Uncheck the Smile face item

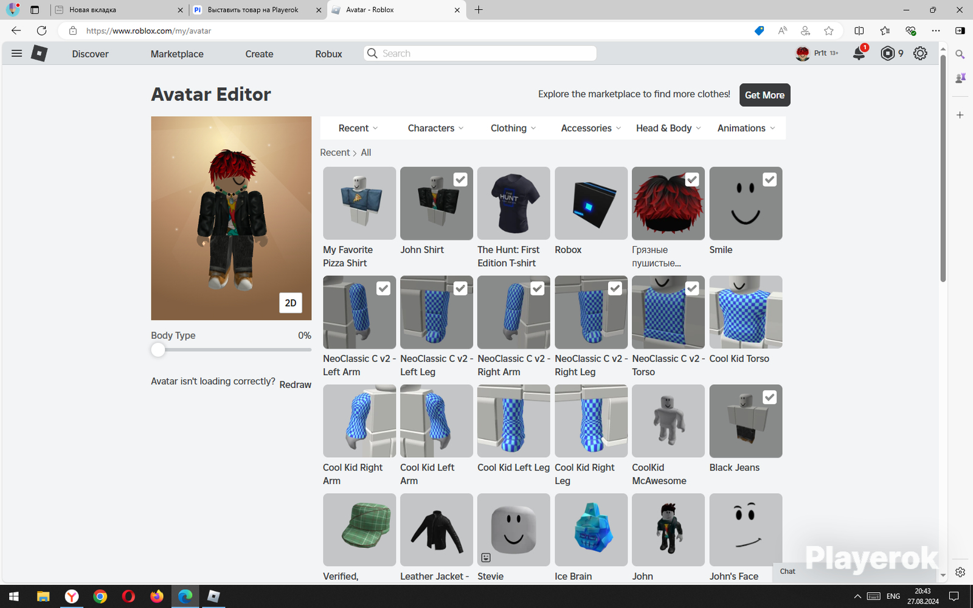pyautogui.click(x=769, y=179)
